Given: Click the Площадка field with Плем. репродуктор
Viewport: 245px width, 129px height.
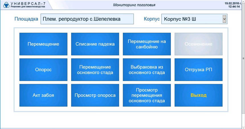Looking at the screenshot, I should tap(87, 19).
